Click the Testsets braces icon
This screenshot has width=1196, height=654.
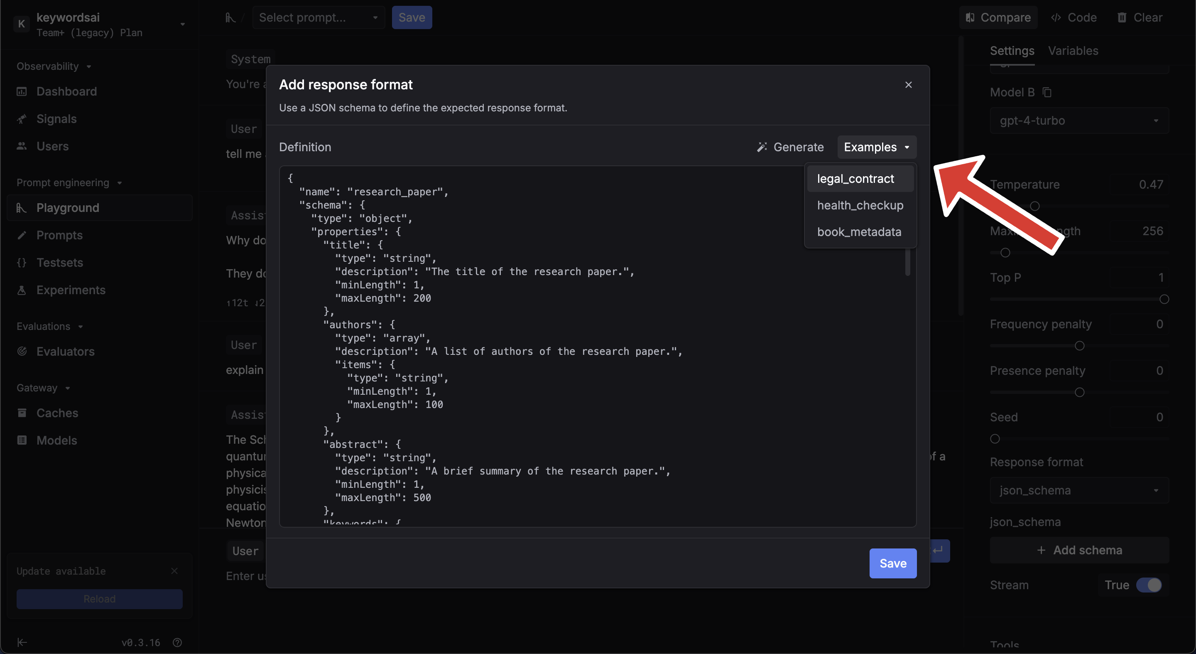click(22, 263)
